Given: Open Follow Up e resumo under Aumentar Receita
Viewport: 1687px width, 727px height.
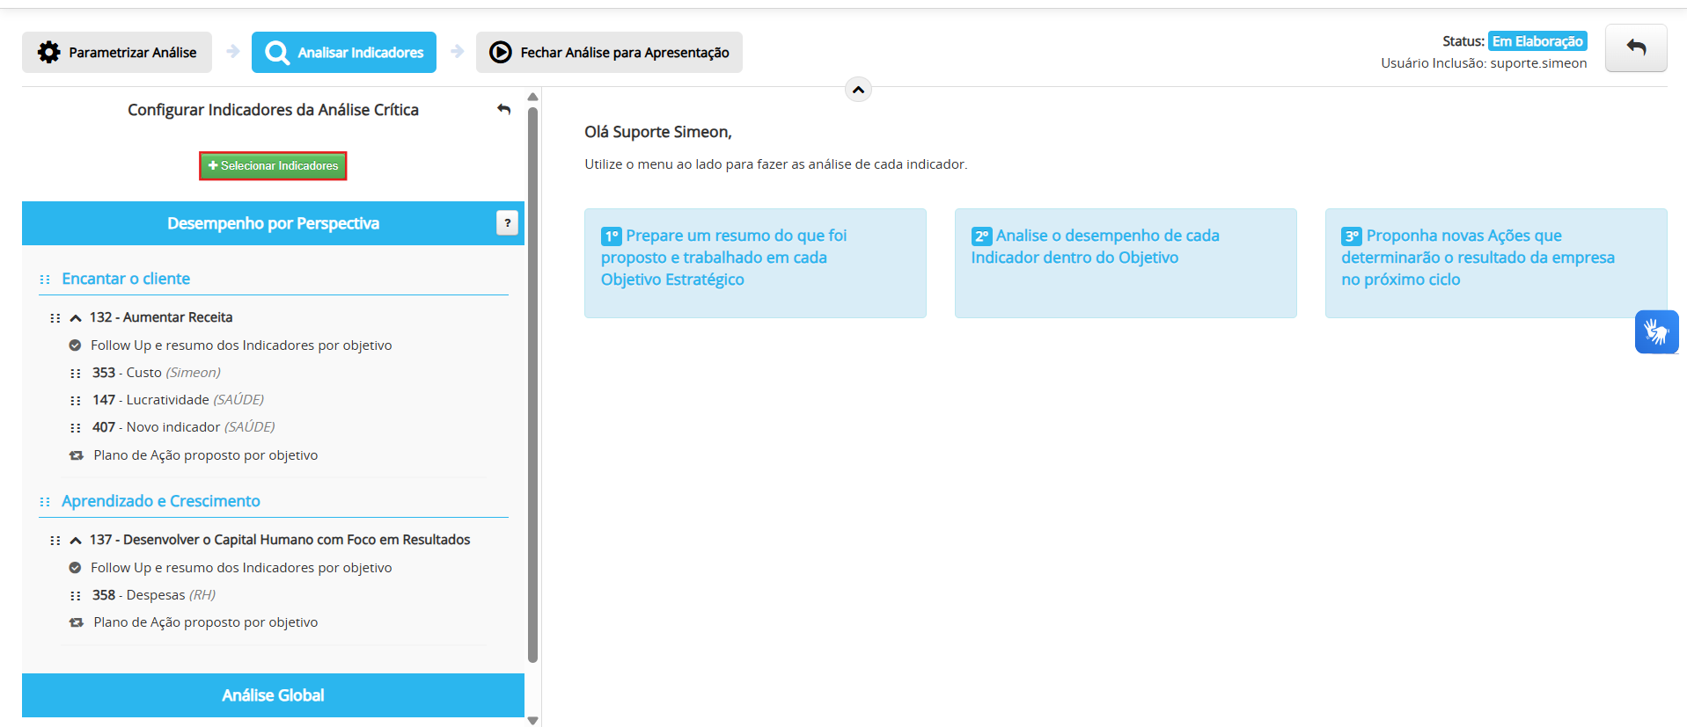Looking at the screenshot, I should [241, 345].
